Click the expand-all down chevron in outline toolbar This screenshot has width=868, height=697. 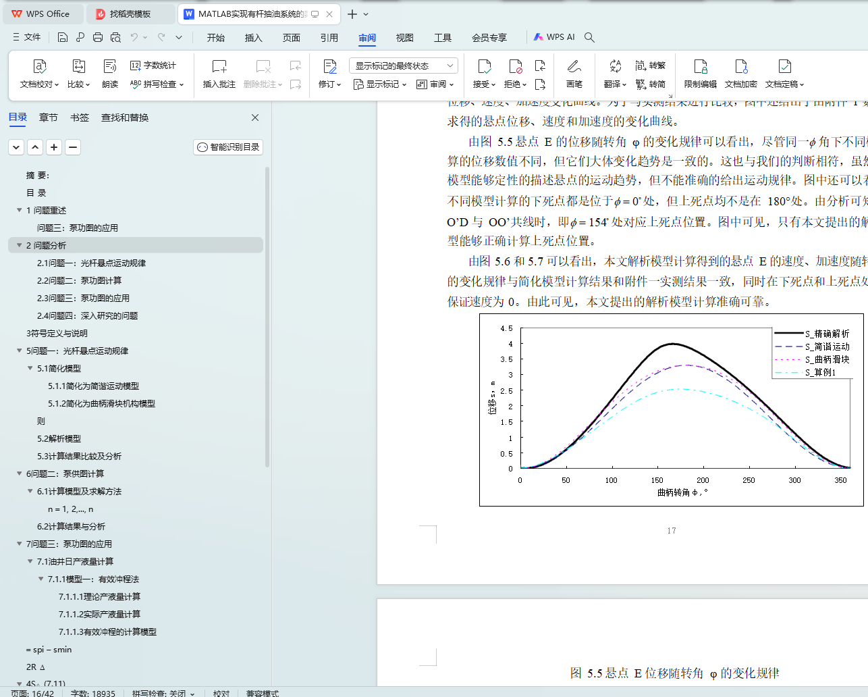point(16,147)
